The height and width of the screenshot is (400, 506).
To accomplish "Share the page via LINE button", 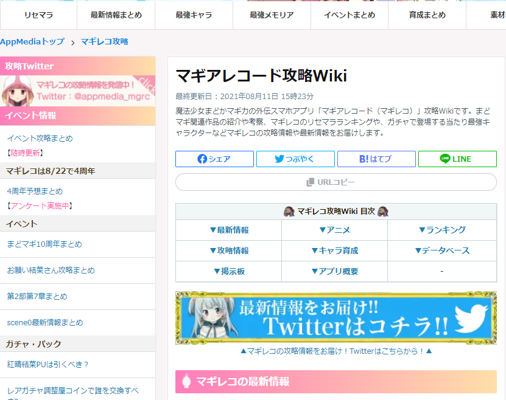I will click(x=457, y=159).
